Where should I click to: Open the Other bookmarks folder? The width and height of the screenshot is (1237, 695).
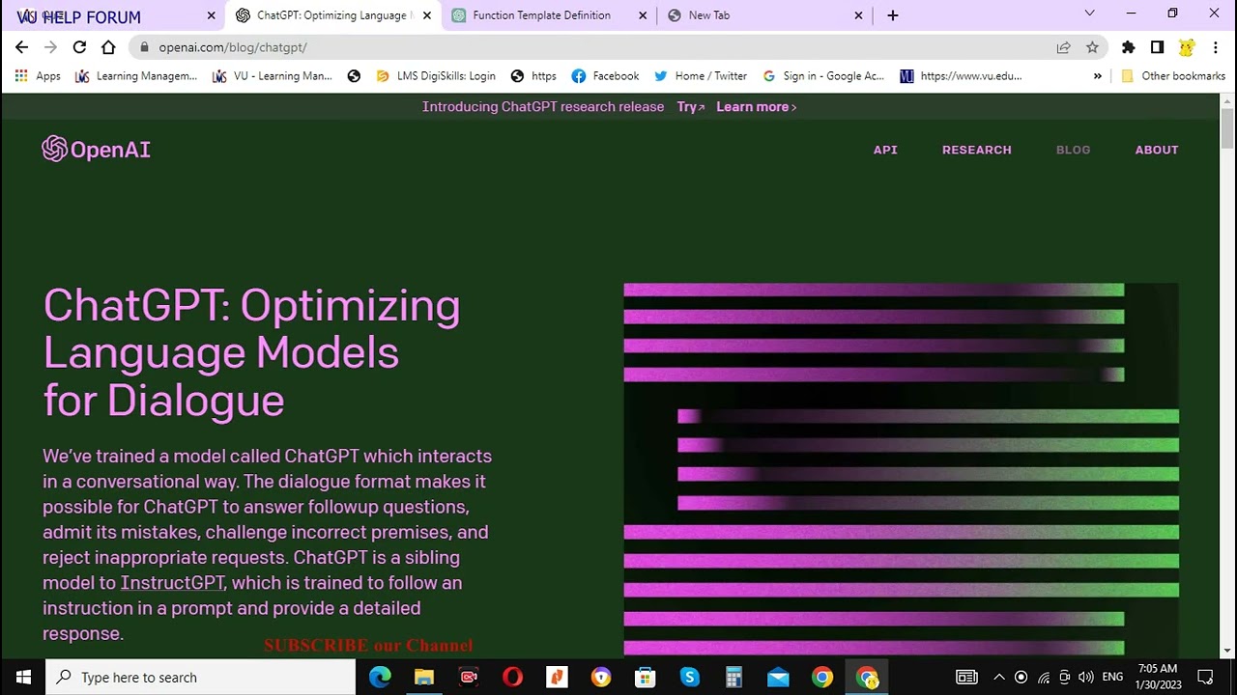pos(1173,75)
